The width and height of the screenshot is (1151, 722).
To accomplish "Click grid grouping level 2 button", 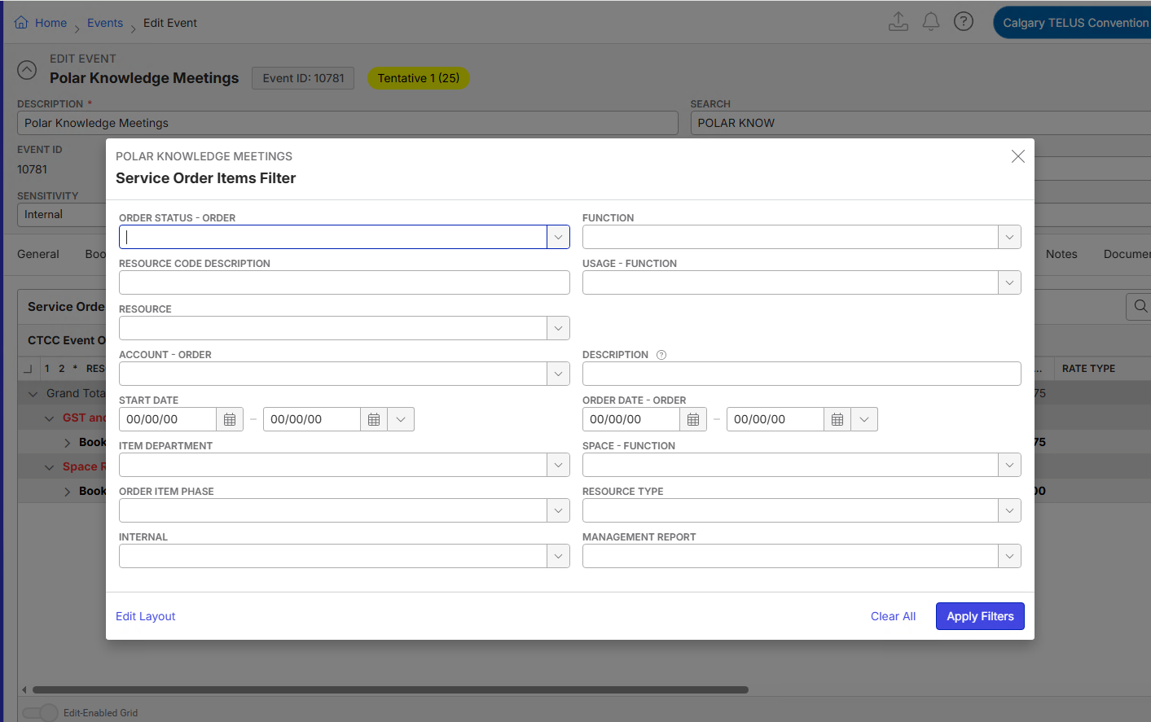I will coord(61,369).
